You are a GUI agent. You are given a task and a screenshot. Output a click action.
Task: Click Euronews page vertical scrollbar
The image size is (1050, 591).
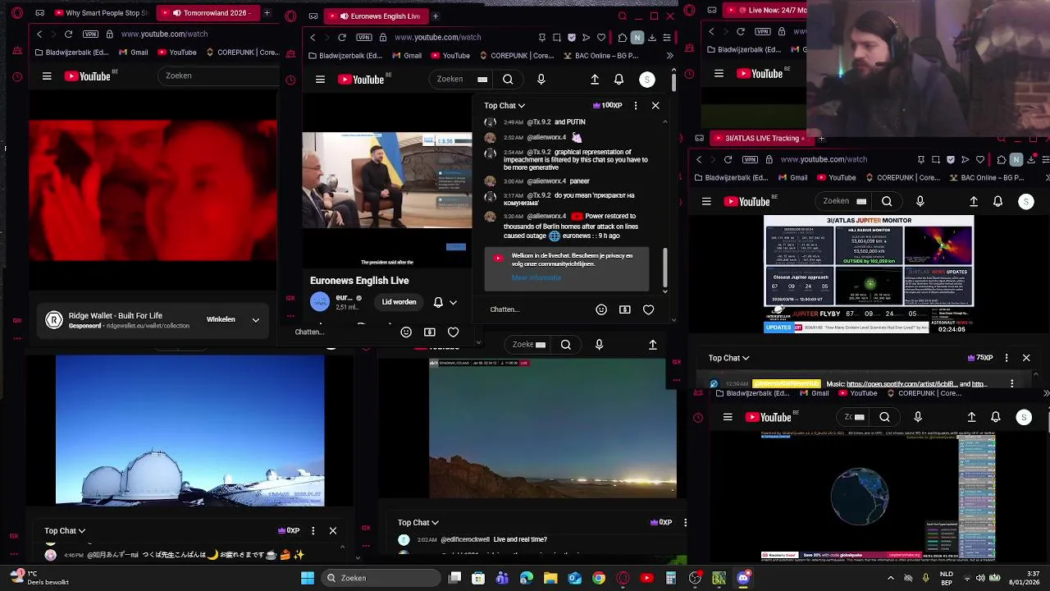click(x=674, y=81)
